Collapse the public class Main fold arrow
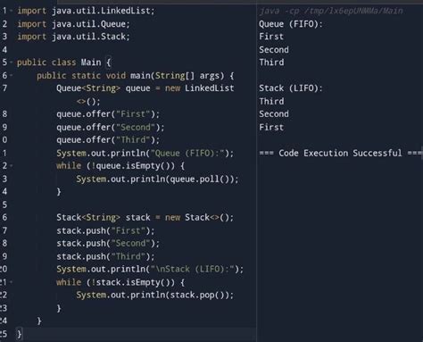Image resolution: width=423 pixels, height=342 pixels. pos(12,63)
